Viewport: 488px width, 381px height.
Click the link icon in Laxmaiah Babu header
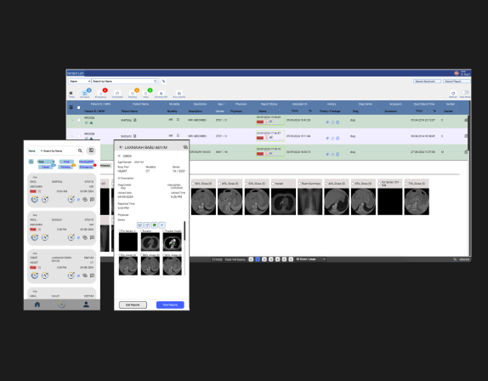click(185, 147)
